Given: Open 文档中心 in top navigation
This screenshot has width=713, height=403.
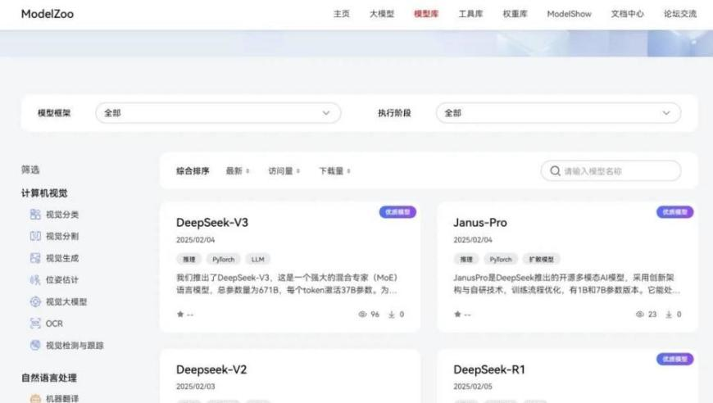Looking at the screenshot, I should (x=627, y=14).
